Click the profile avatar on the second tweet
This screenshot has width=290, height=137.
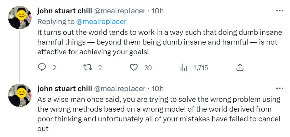click(20, 95)
